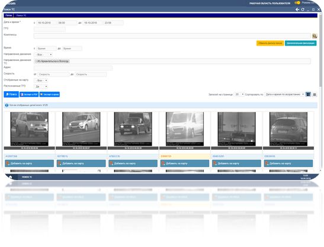Viewport: 324px width, 247px height.
Task: Click the map pin icon under the truck rear photo
Action: click(215, 163)
